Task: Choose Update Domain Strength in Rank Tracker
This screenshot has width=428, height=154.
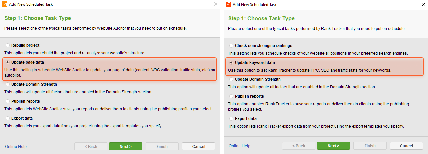Action: [x=231, y=79]
